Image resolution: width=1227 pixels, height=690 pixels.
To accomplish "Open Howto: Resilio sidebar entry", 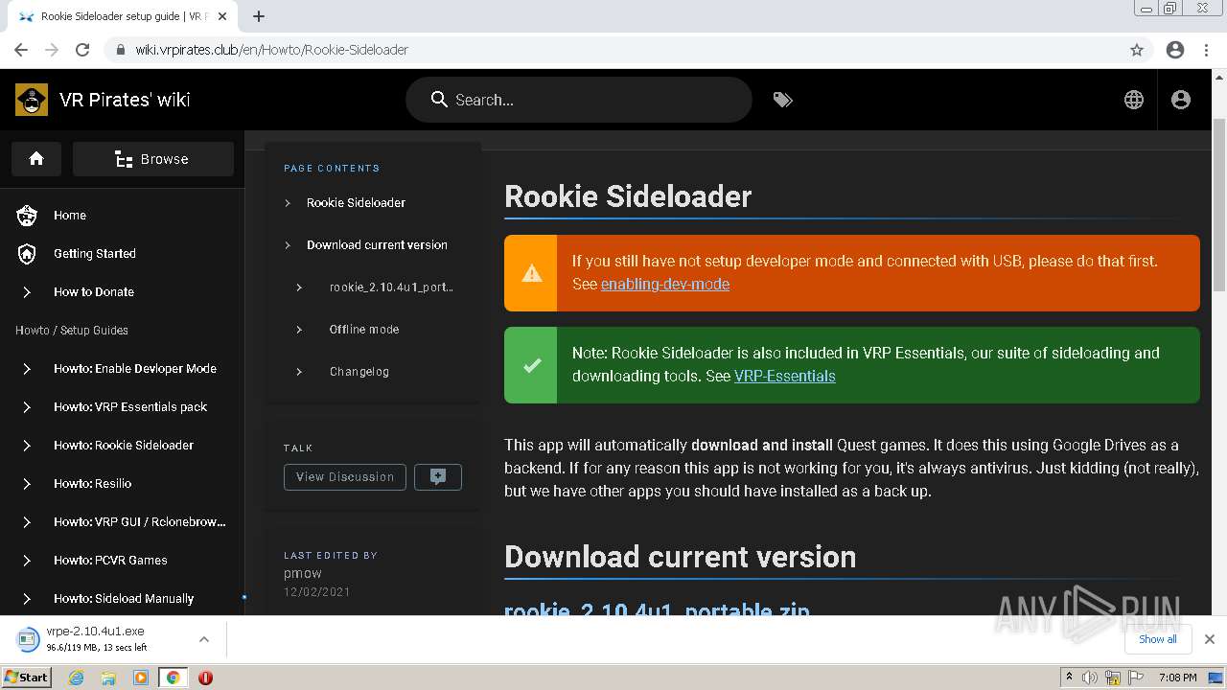I will pyautogui.click(x=123, y=484).
